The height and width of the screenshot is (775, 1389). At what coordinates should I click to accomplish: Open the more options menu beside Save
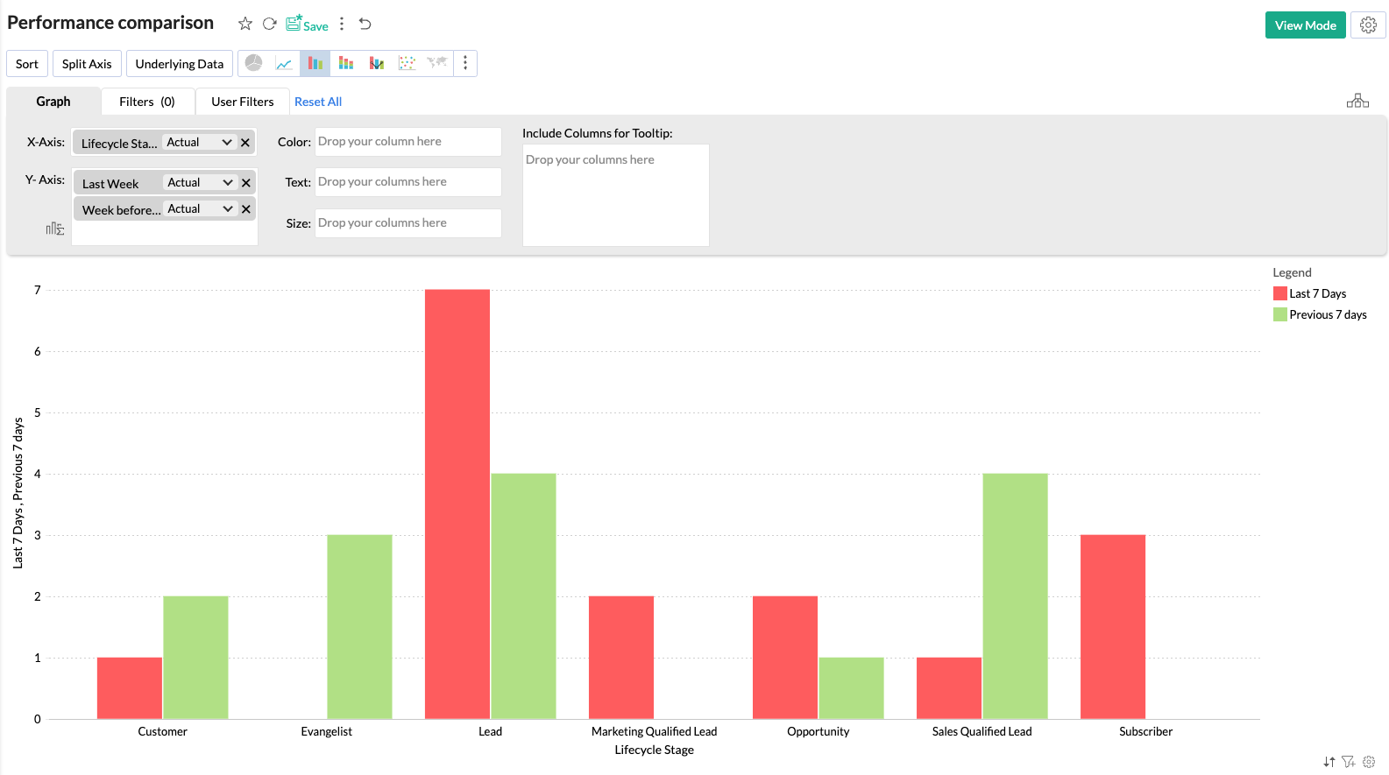[x=342, y=24]
